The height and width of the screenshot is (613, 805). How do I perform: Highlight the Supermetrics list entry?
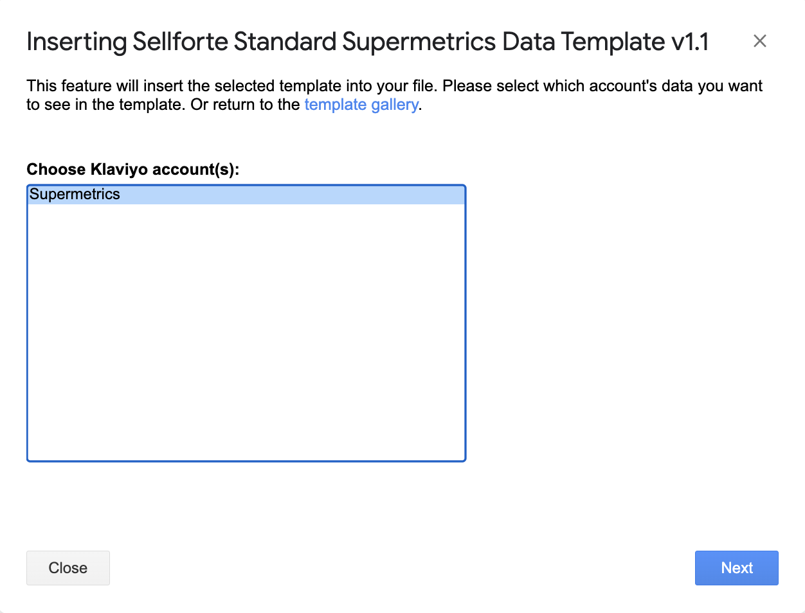[x=75, y=195]
